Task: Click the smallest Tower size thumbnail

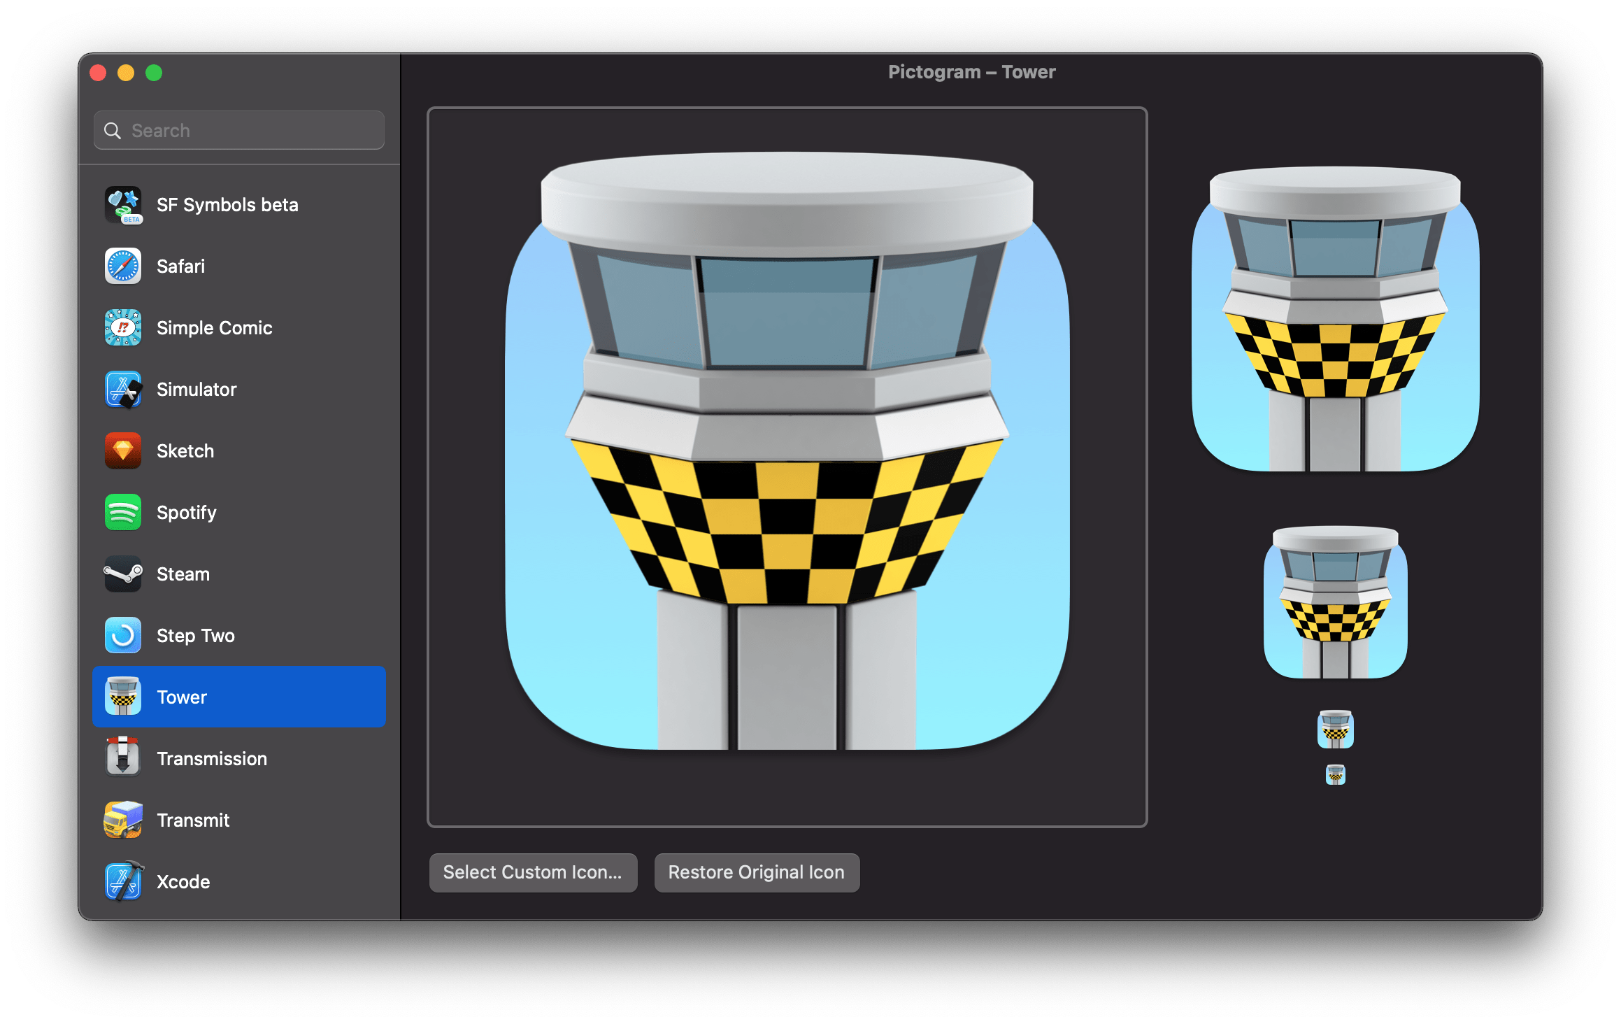Action: pyautogui.click(x=1335, y=774)
